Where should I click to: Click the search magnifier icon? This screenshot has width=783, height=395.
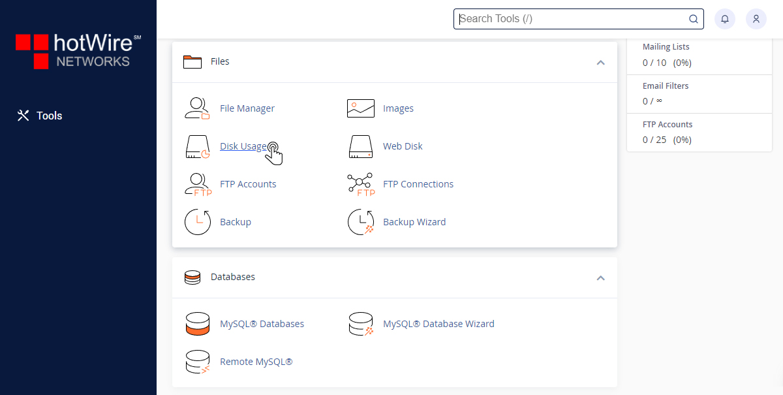(694, 19)
